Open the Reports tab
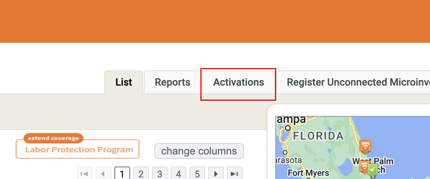Screen dimensions: 430x179 [173, 82]
